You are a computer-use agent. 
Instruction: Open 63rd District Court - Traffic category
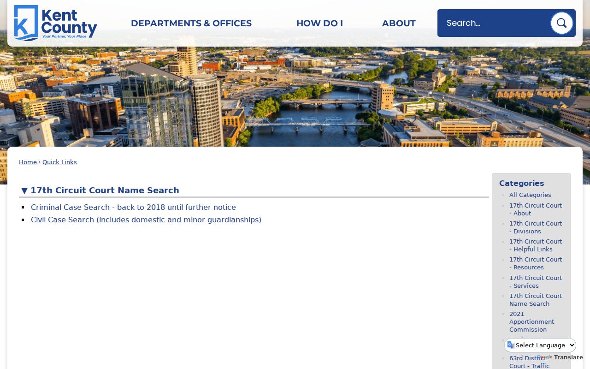click(529, 362)
